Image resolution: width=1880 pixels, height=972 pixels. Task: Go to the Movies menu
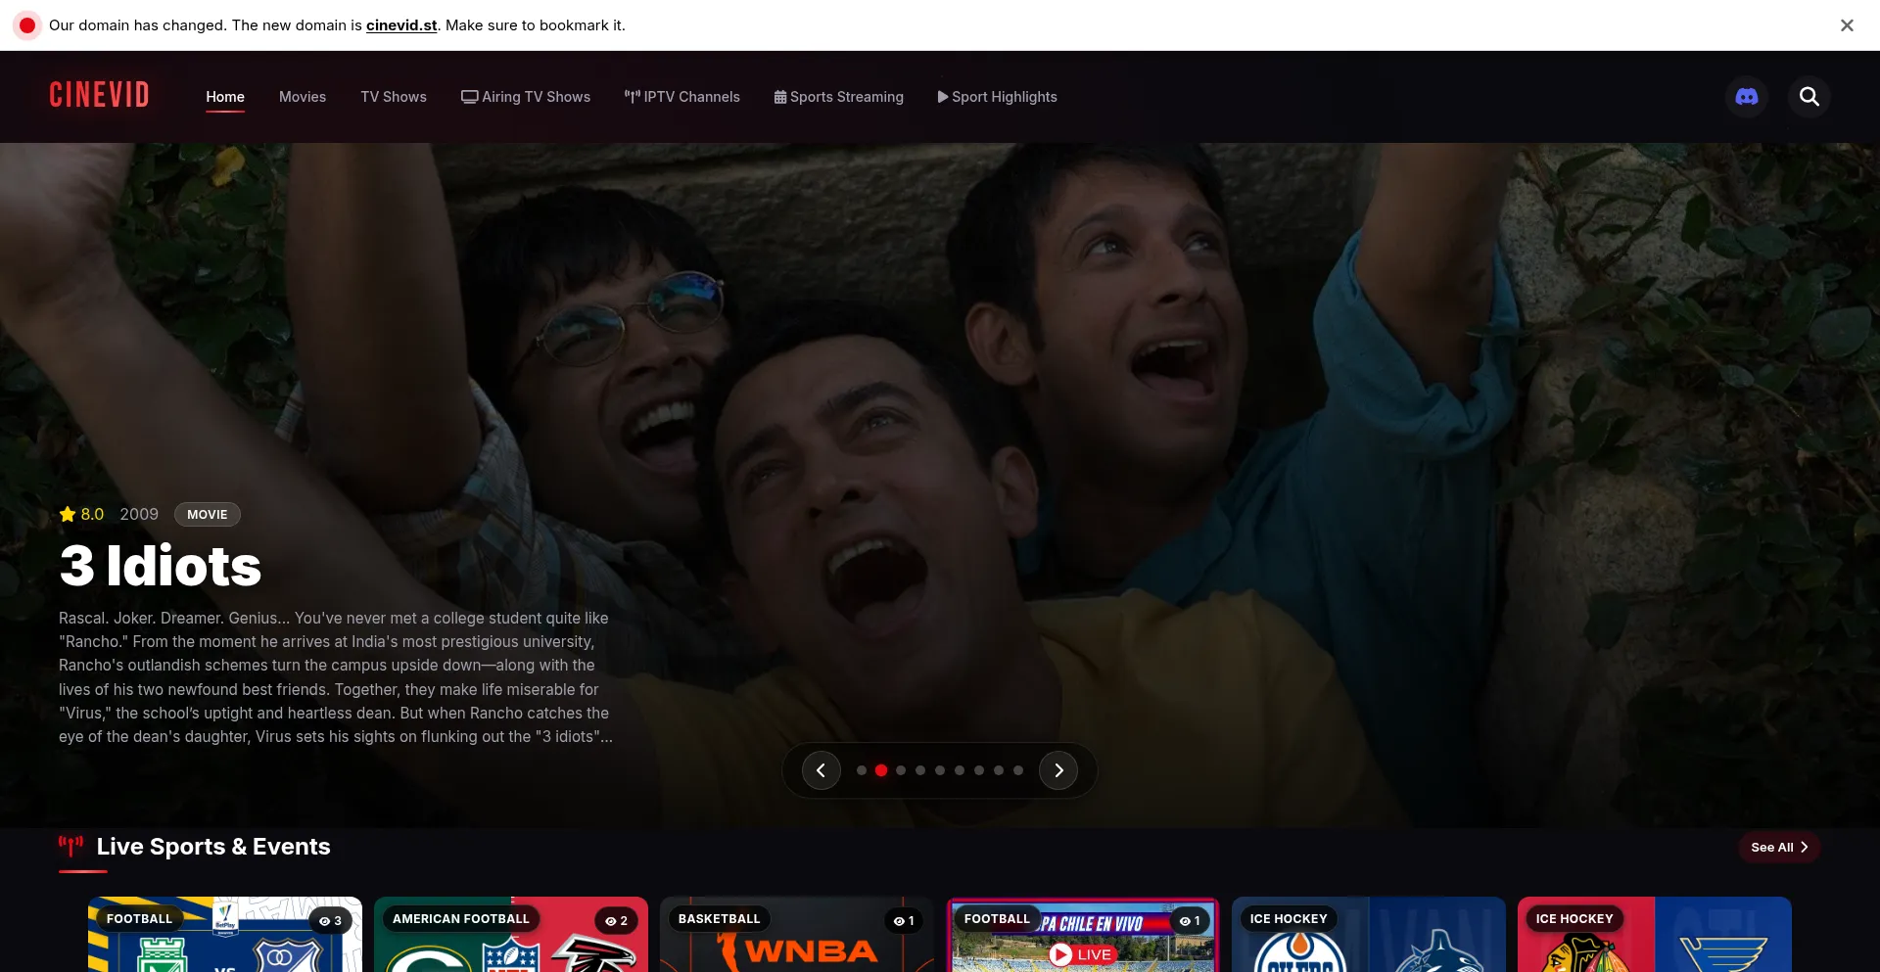pos(303,97)
